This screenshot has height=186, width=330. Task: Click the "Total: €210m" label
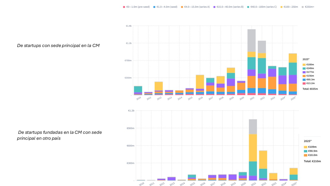point(312,161)
